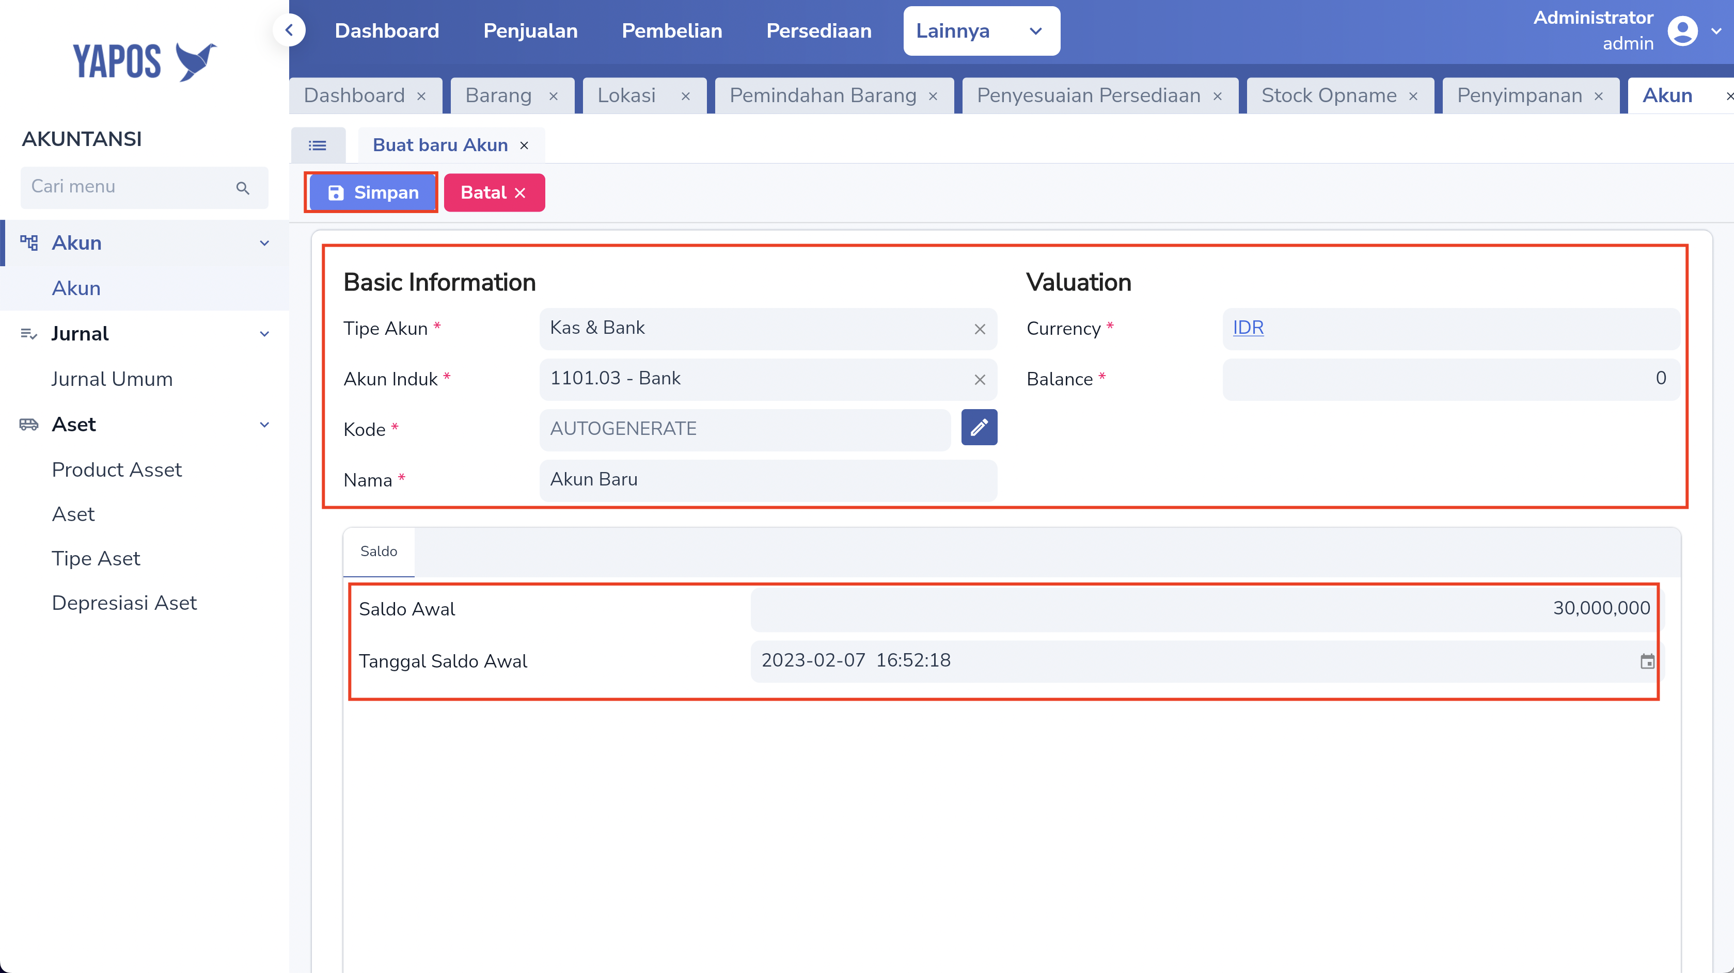Close the Buat baru Akun sub-tab
The width and height of the screenshot is (1734, 973).
524,145
